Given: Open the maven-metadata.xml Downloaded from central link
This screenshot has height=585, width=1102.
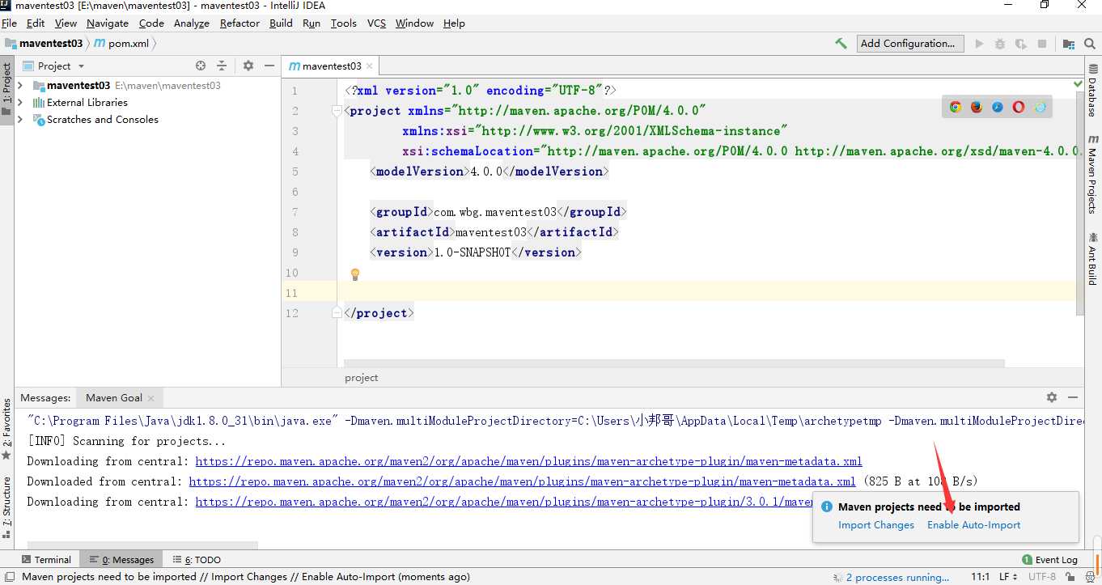Looking at the screenshot, I should (522, 481).
